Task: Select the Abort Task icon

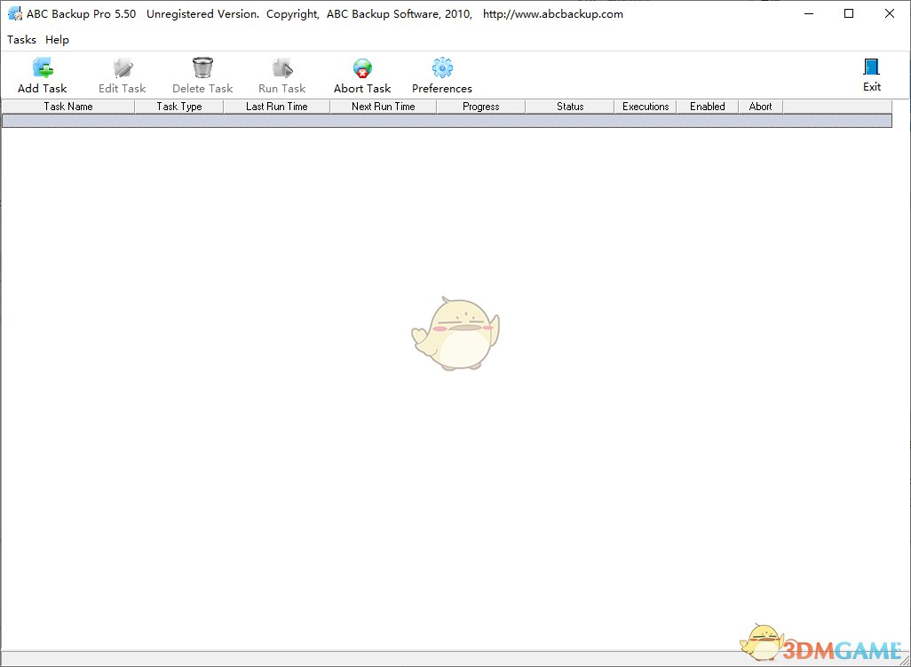Action: coord(361,67)
